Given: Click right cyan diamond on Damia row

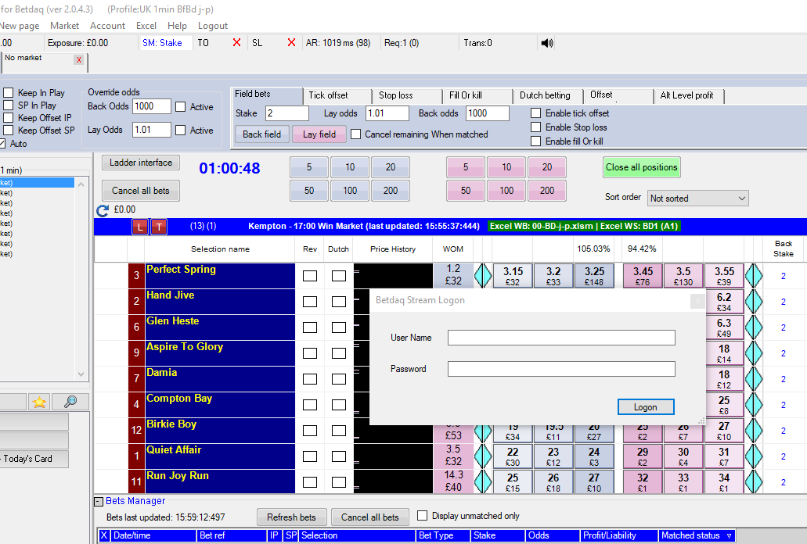Looking at the screenshot, I should point(754,378).
